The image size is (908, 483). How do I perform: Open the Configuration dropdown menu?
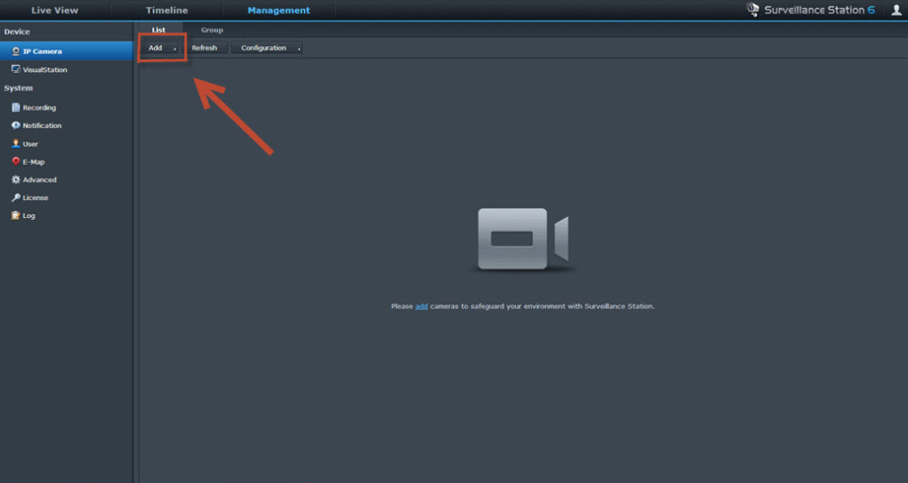[x=267, y=48]
